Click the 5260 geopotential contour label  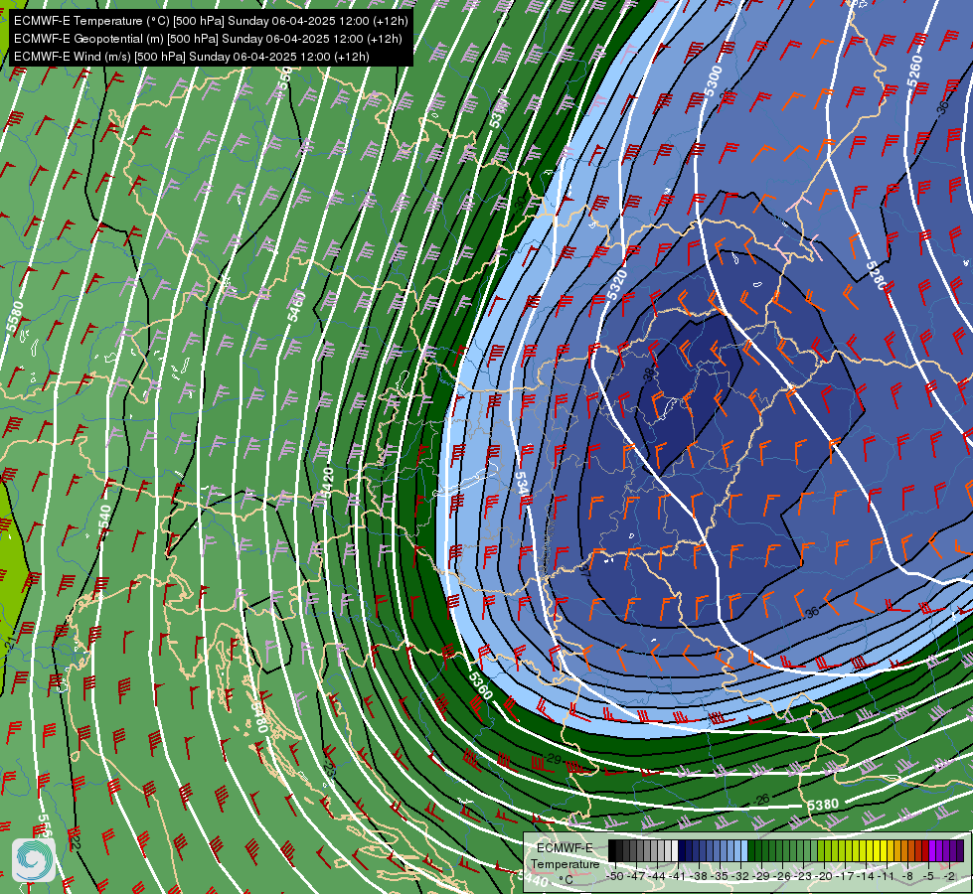pos(914,72)
